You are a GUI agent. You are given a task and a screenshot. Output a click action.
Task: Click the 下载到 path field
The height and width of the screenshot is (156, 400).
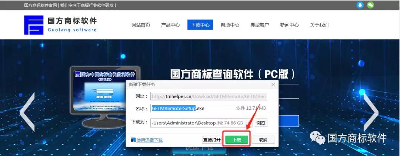[198, 123]
